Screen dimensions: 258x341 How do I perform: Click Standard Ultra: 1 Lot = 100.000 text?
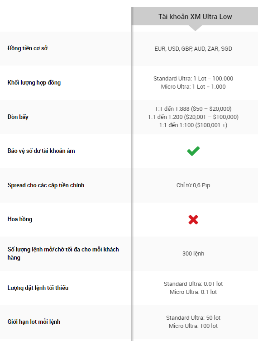(x=193, y=79)
